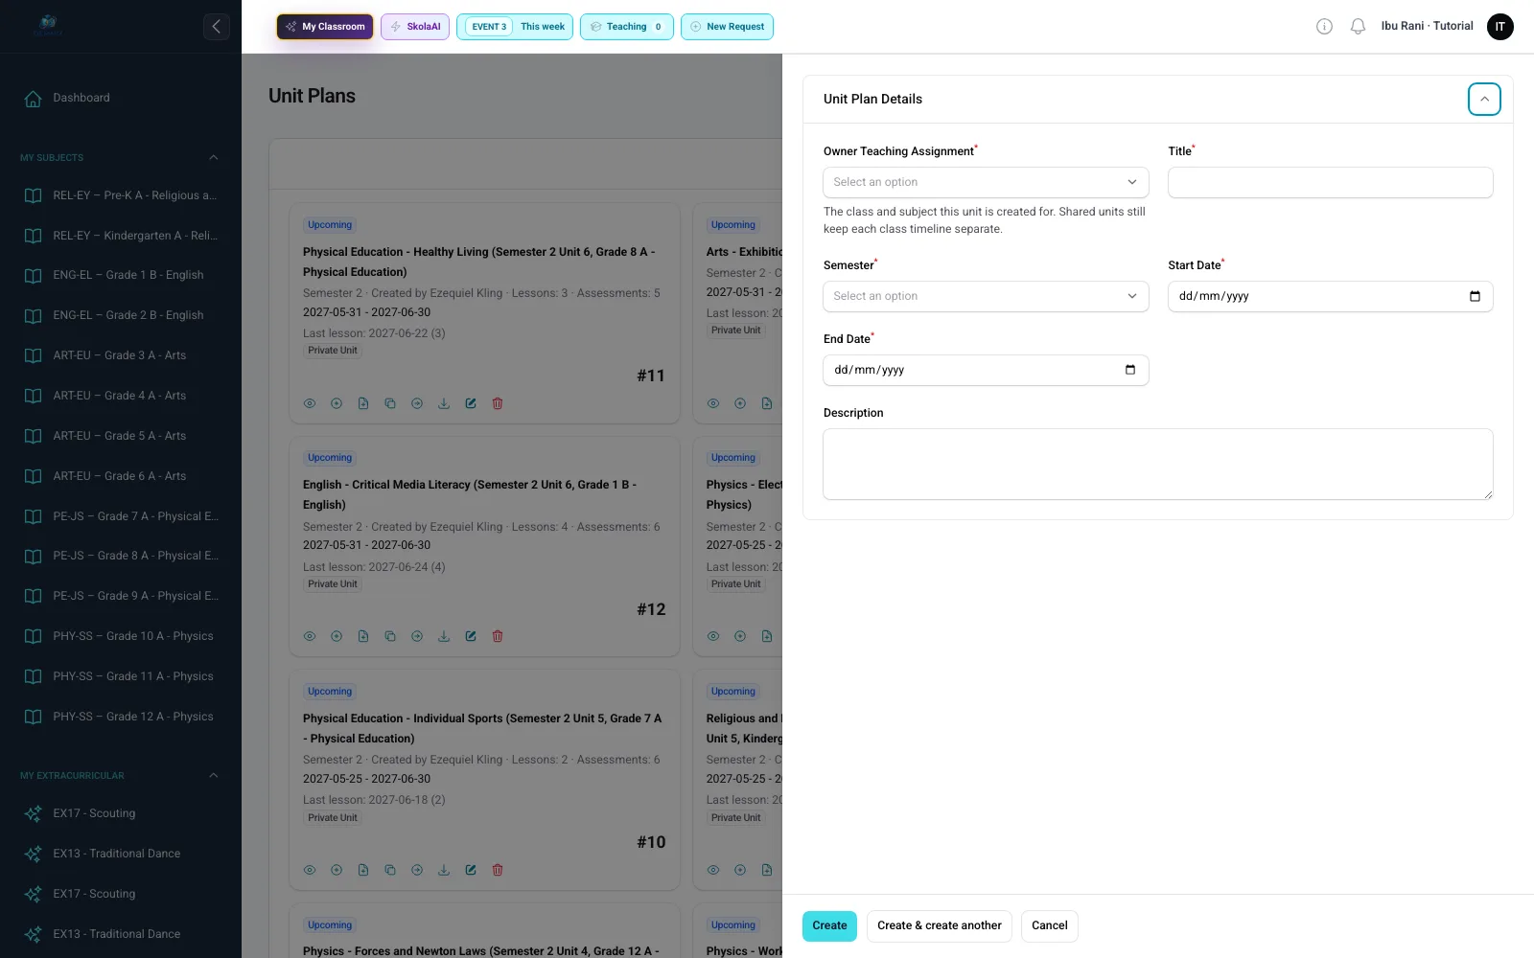Duplicate unit #11 with the copy icon

(x=390, y=403)
